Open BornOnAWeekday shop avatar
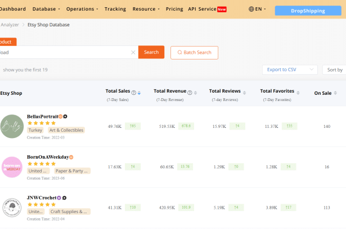This screenshot has width=346, height=230. point(12,167)
